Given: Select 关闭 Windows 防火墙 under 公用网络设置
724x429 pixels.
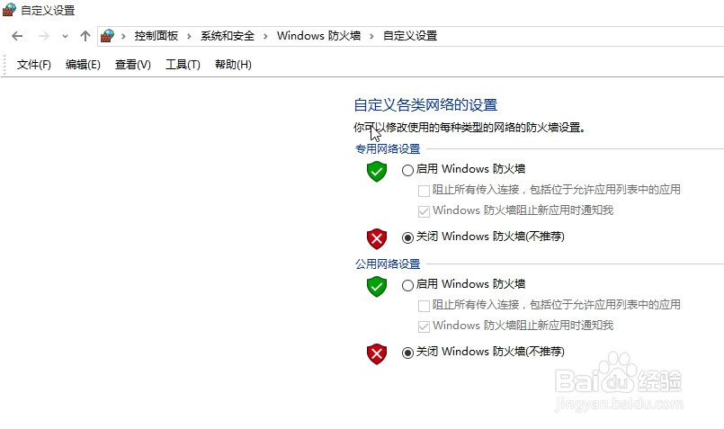Looking at the screenshot, I should coord(407,353).
